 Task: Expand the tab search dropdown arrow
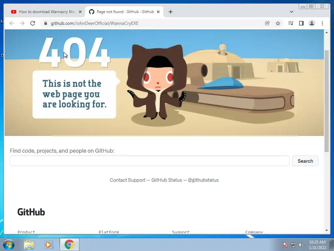tap(291, 12)
